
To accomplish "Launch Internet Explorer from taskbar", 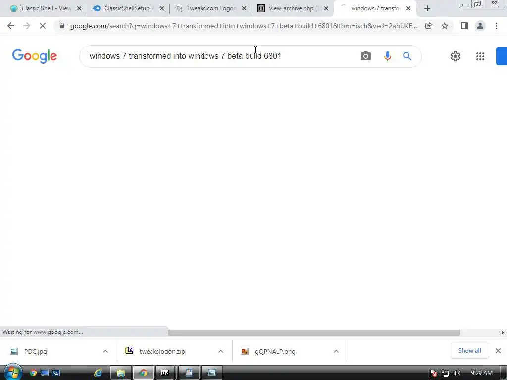I will pyautogui.click(x=98, y=373).
